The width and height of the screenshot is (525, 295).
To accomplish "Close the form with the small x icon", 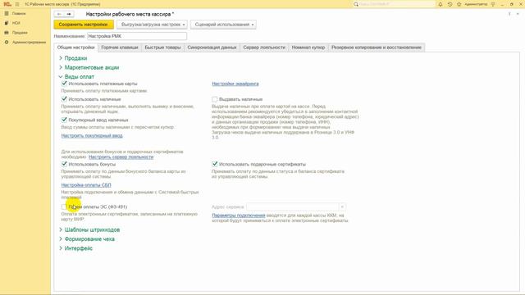I will click(x=518, y=14).
